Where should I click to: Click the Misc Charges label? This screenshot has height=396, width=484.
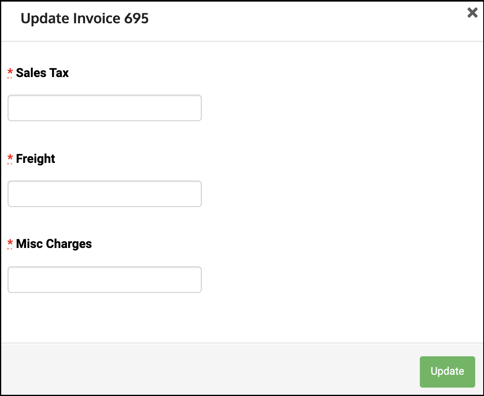pyautogui.click(x=54, y=244)
